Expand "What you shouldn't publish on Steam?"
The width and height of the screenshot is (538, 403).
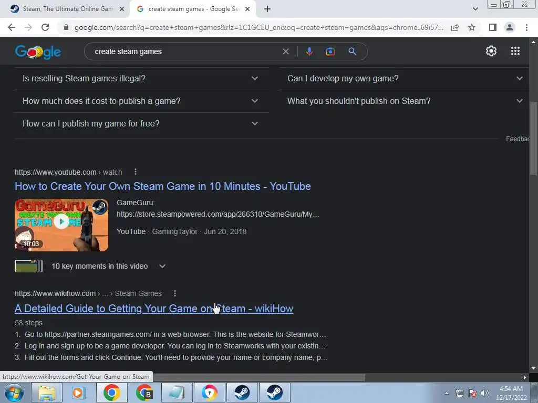(404, 101)
